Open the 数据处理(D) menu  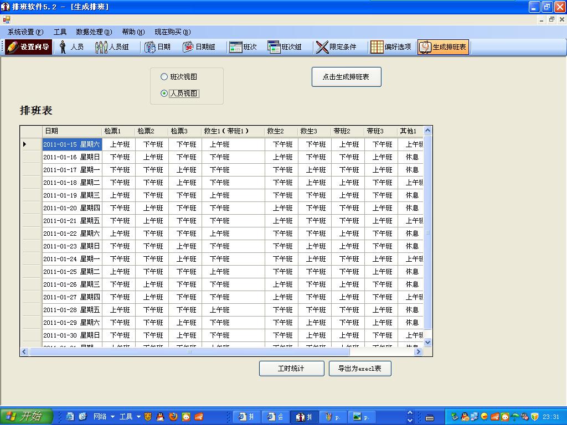click(94, 32)
